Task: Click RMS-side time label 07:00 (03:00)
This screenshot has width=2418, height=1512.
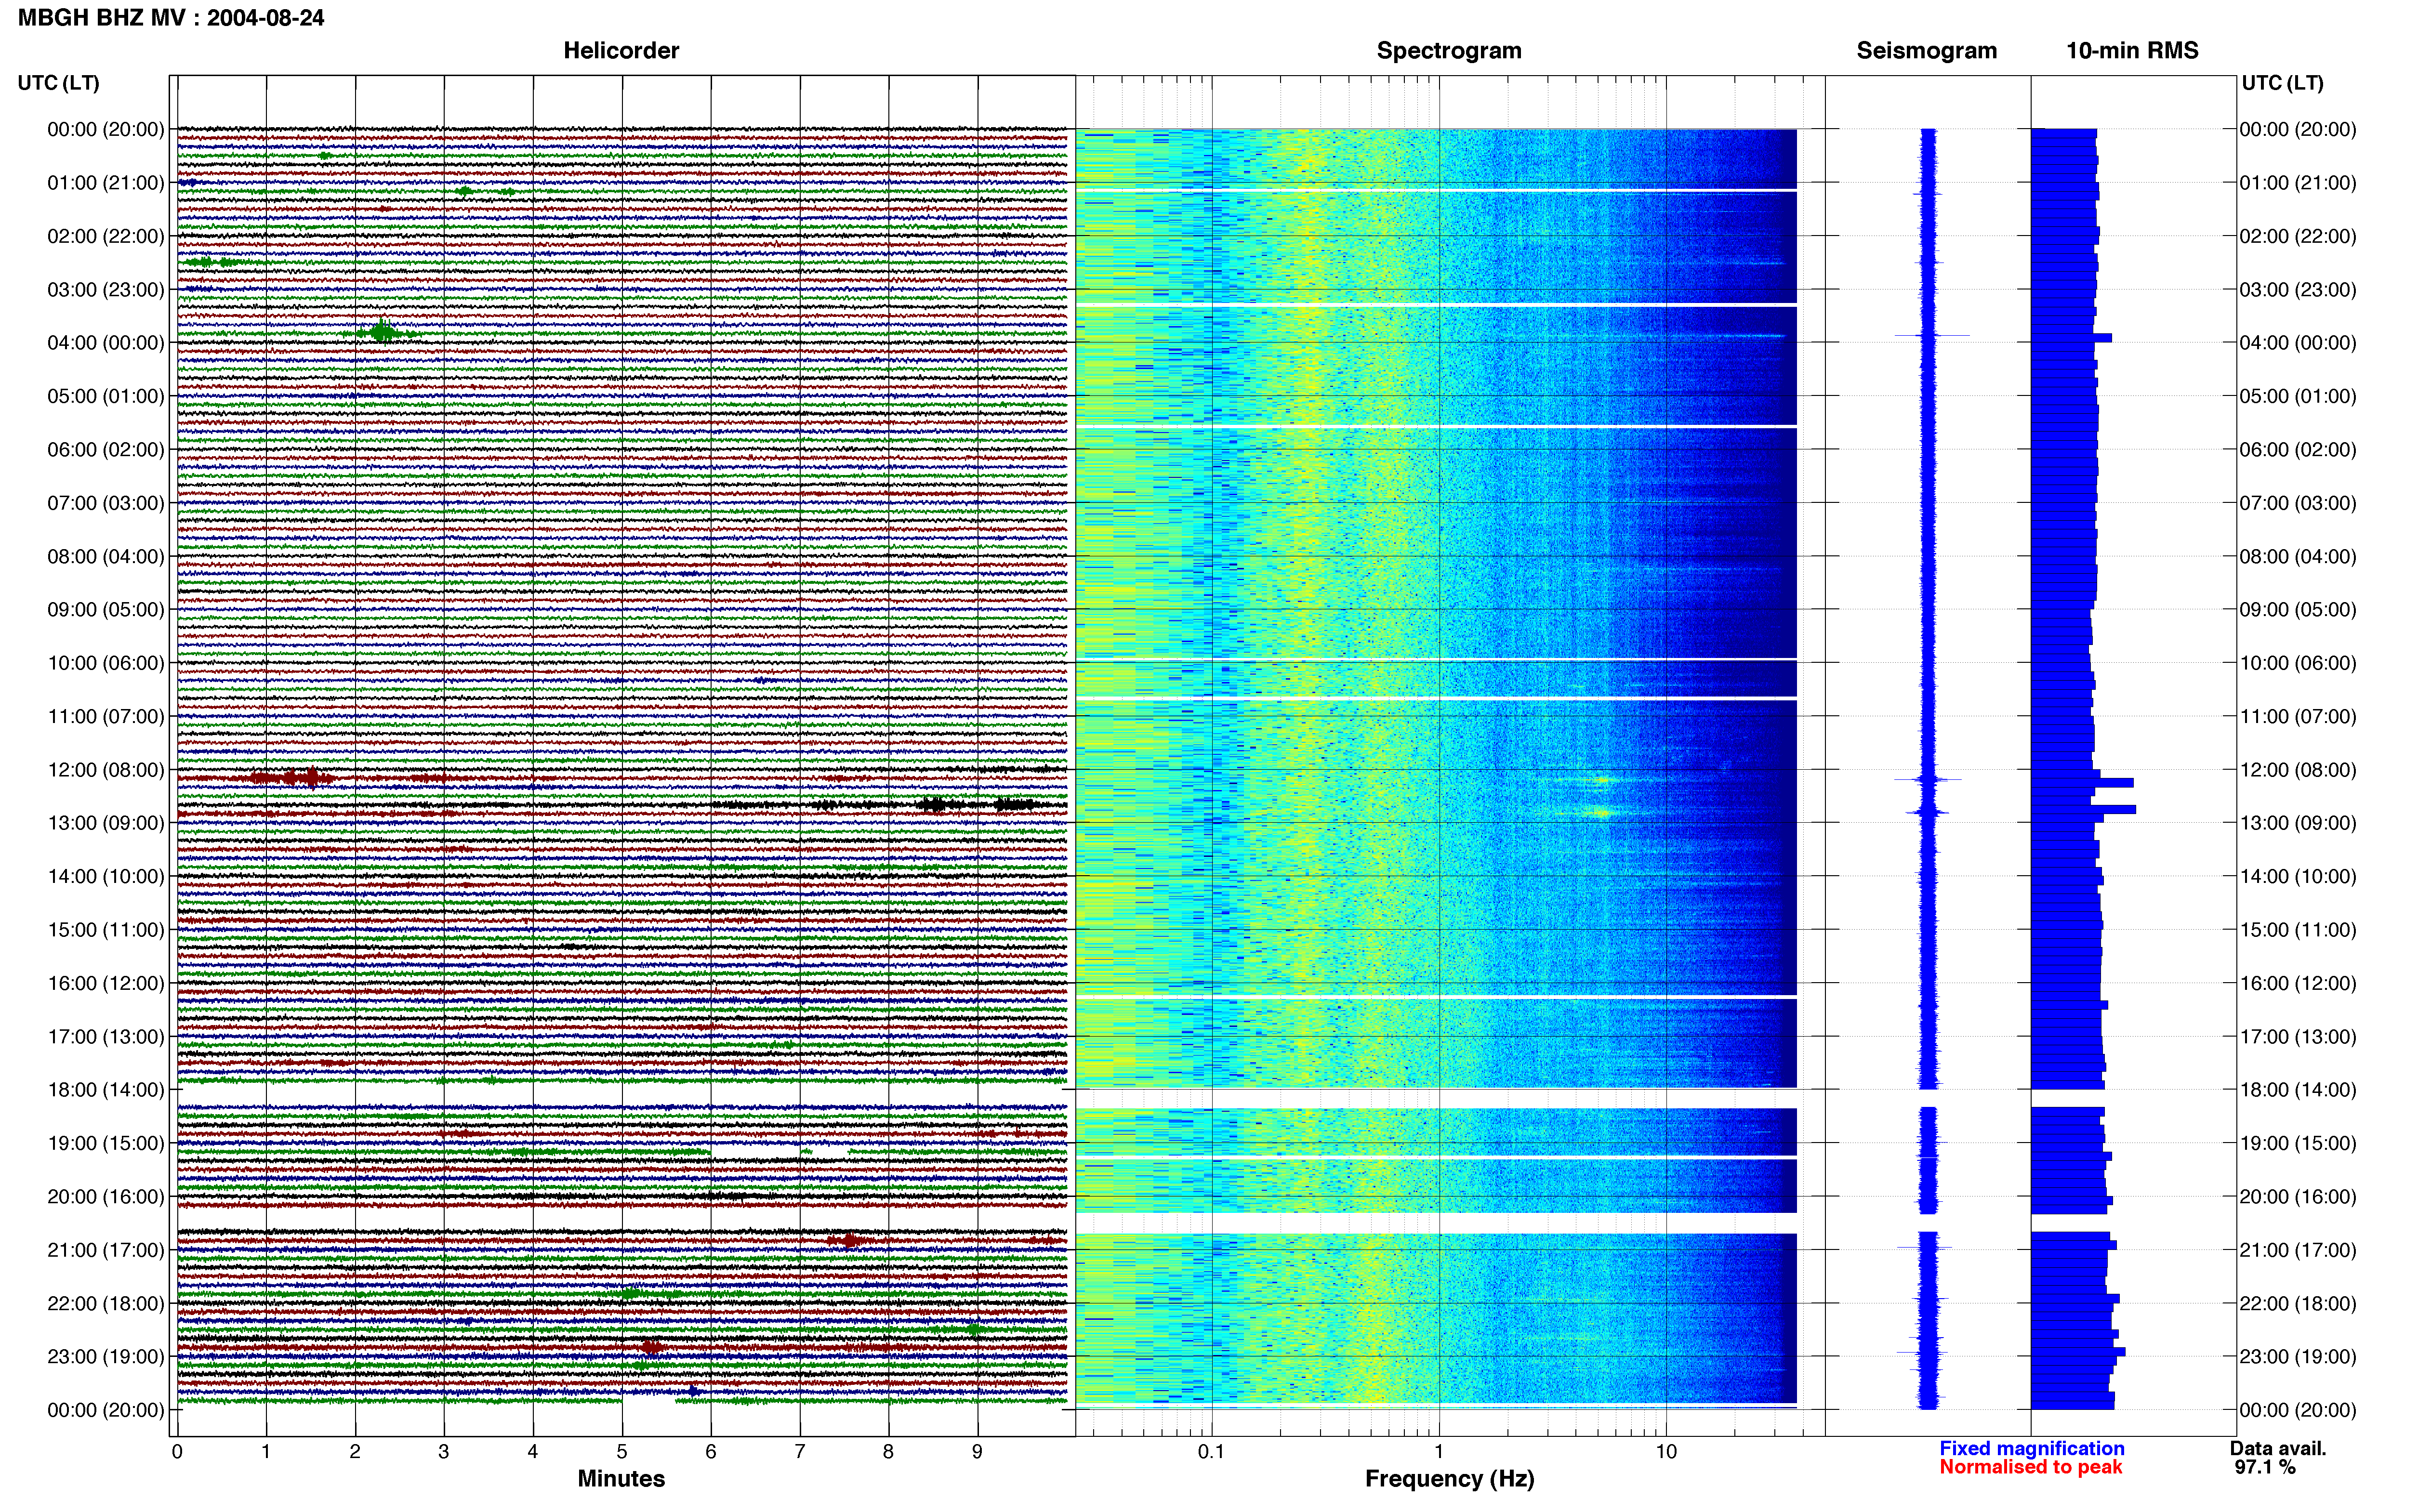Action: [2298, 503]
